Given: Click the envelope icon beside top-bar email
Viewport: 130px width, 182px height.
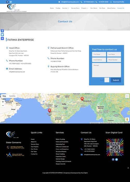Looking at the screenshot, I should pos(59,2).
